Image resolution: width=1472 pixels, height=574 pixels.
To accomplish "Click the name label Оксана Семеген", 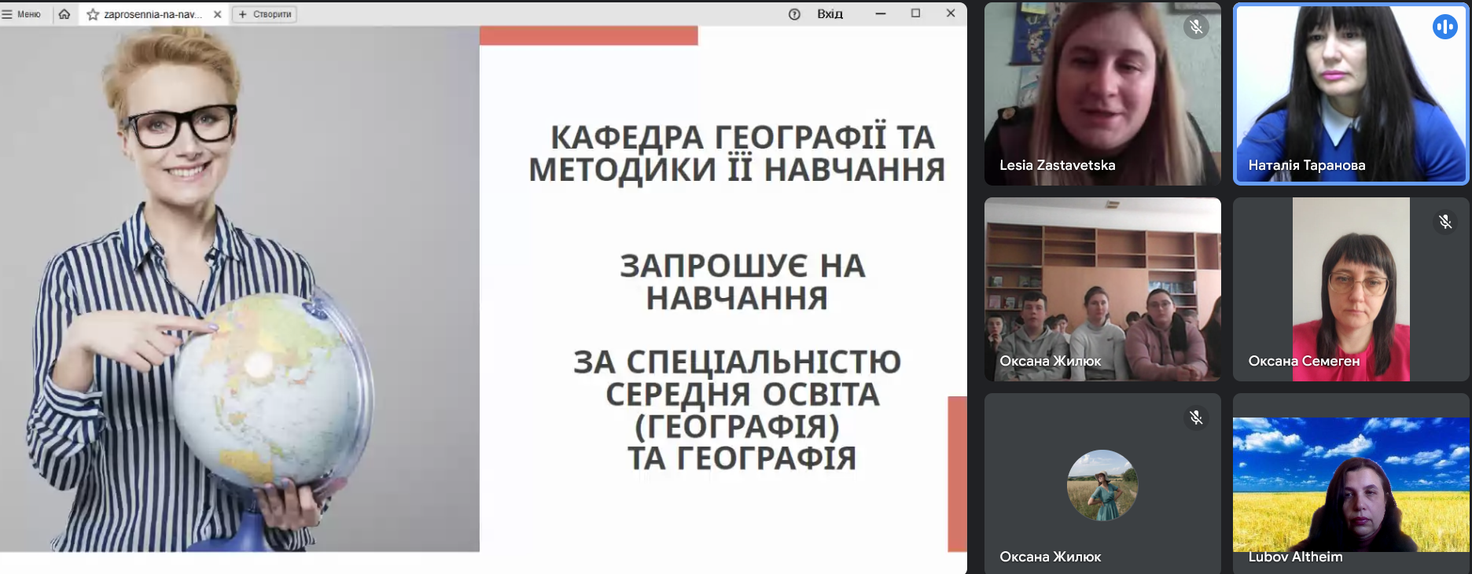I will (x=1304, y=361).
